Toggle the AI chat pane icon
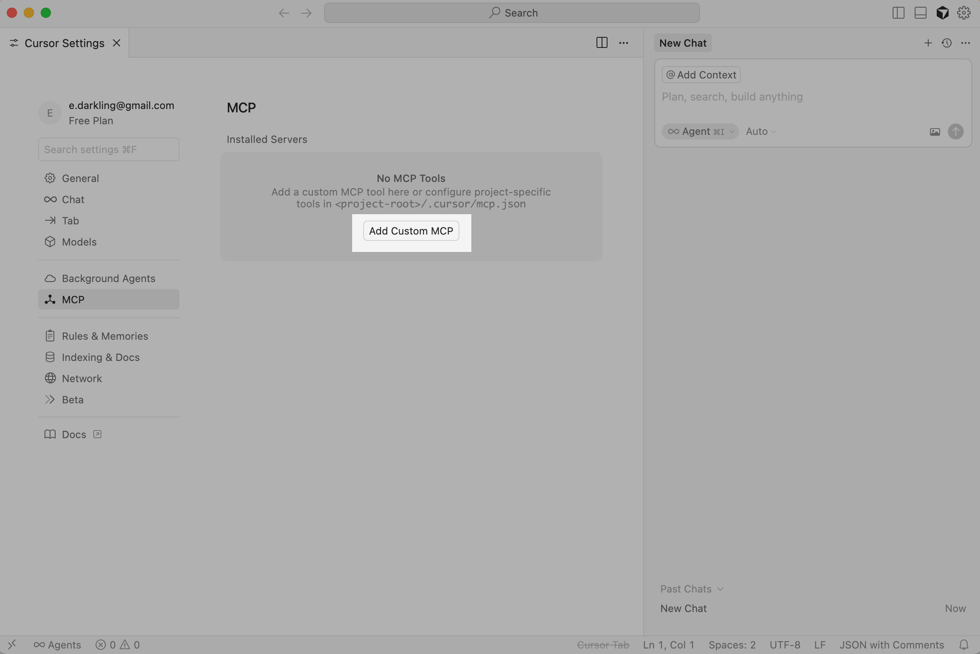Image resolution: width=980 pixels, height=654 pixels. tap(942, 13)
